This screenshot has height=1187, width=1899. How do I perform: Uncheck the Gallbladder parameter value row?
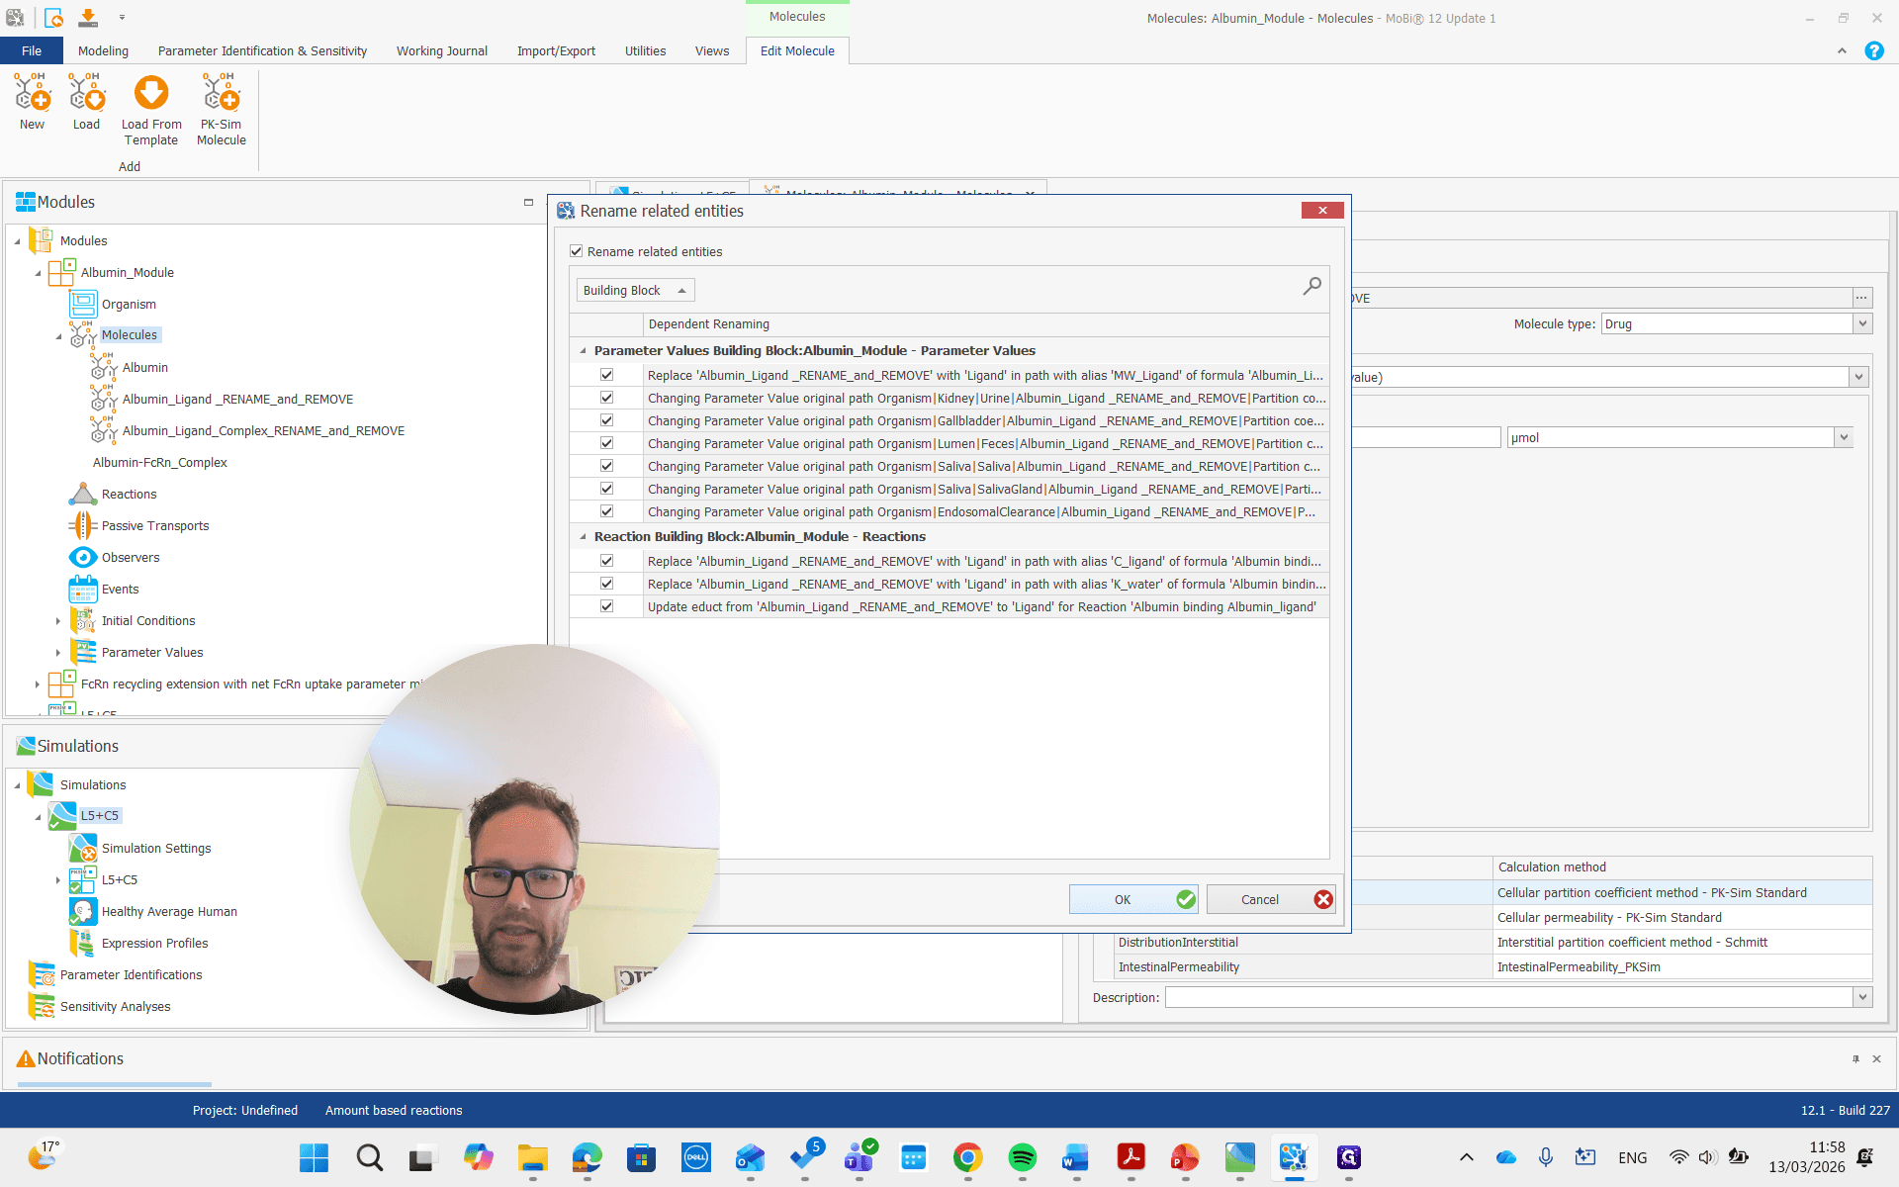click(606, 420)
